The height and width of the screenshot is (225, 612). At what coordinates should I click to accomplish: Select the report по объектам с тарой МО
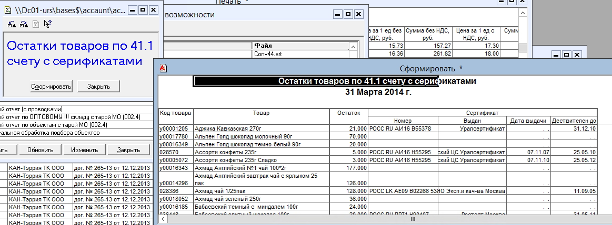[x=63, y=125]
